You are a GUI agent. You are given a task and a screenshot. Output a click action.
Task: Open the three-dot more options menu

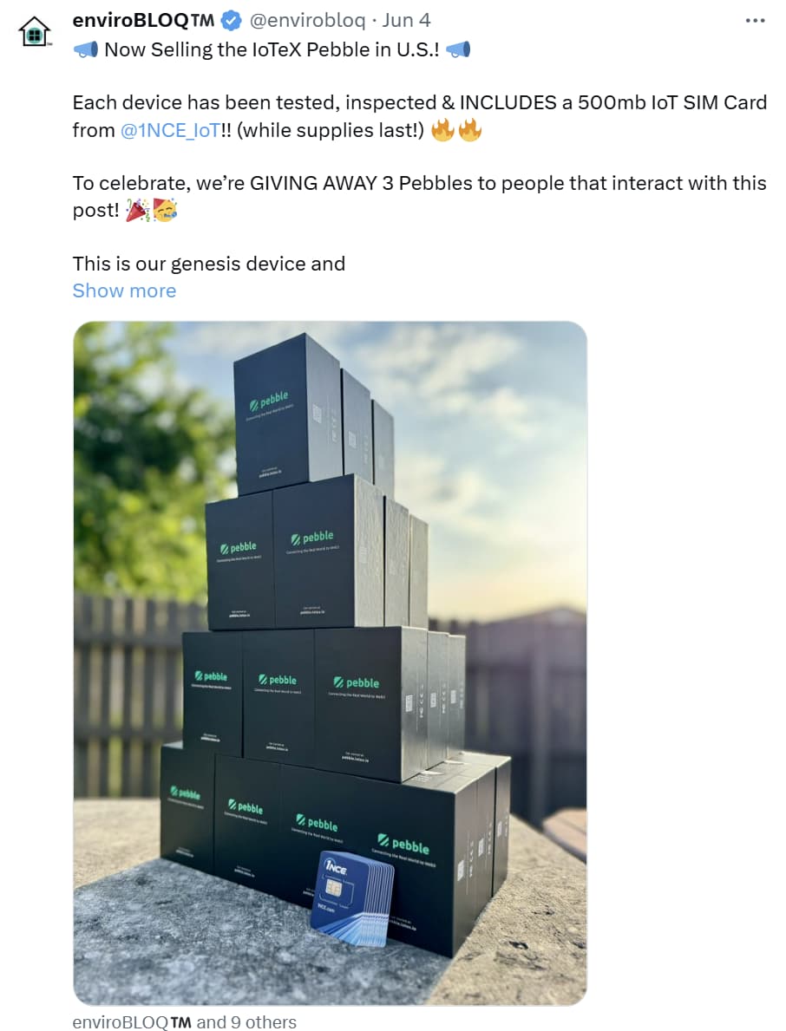[755, 21]
